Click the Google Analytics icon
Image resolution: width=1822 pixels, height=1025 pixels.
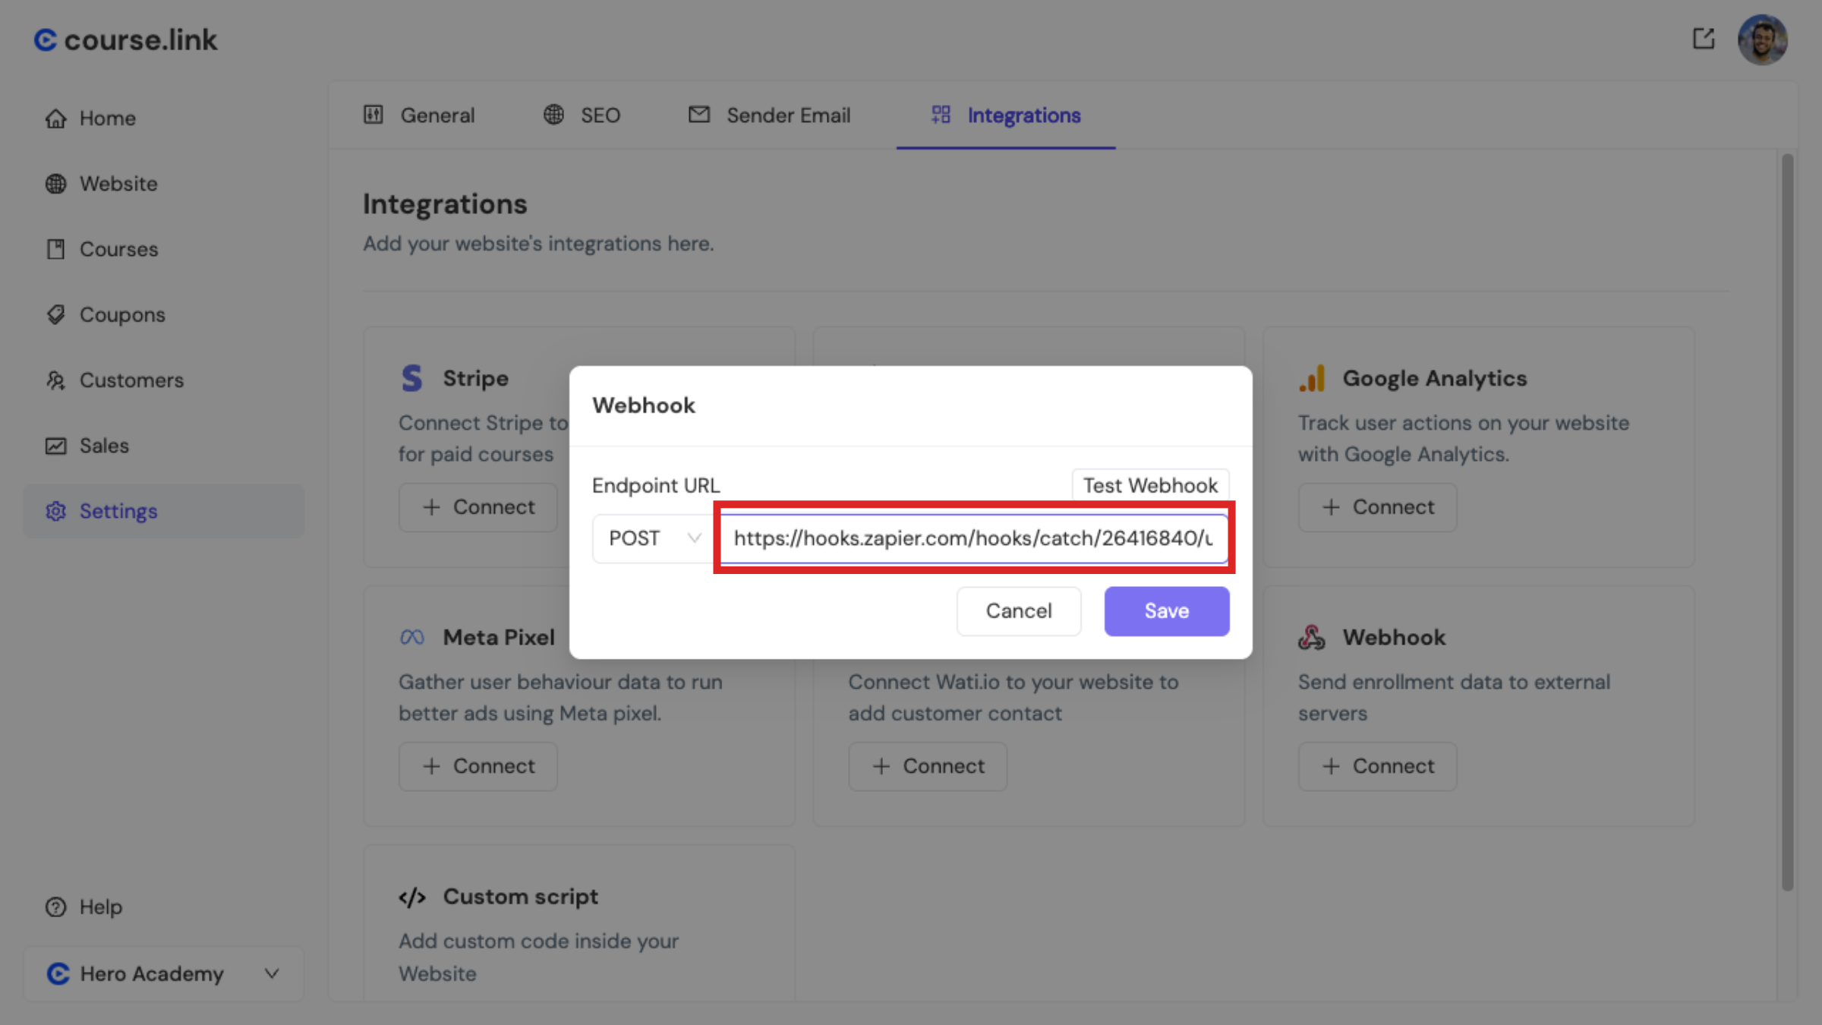coord(1313,378)
